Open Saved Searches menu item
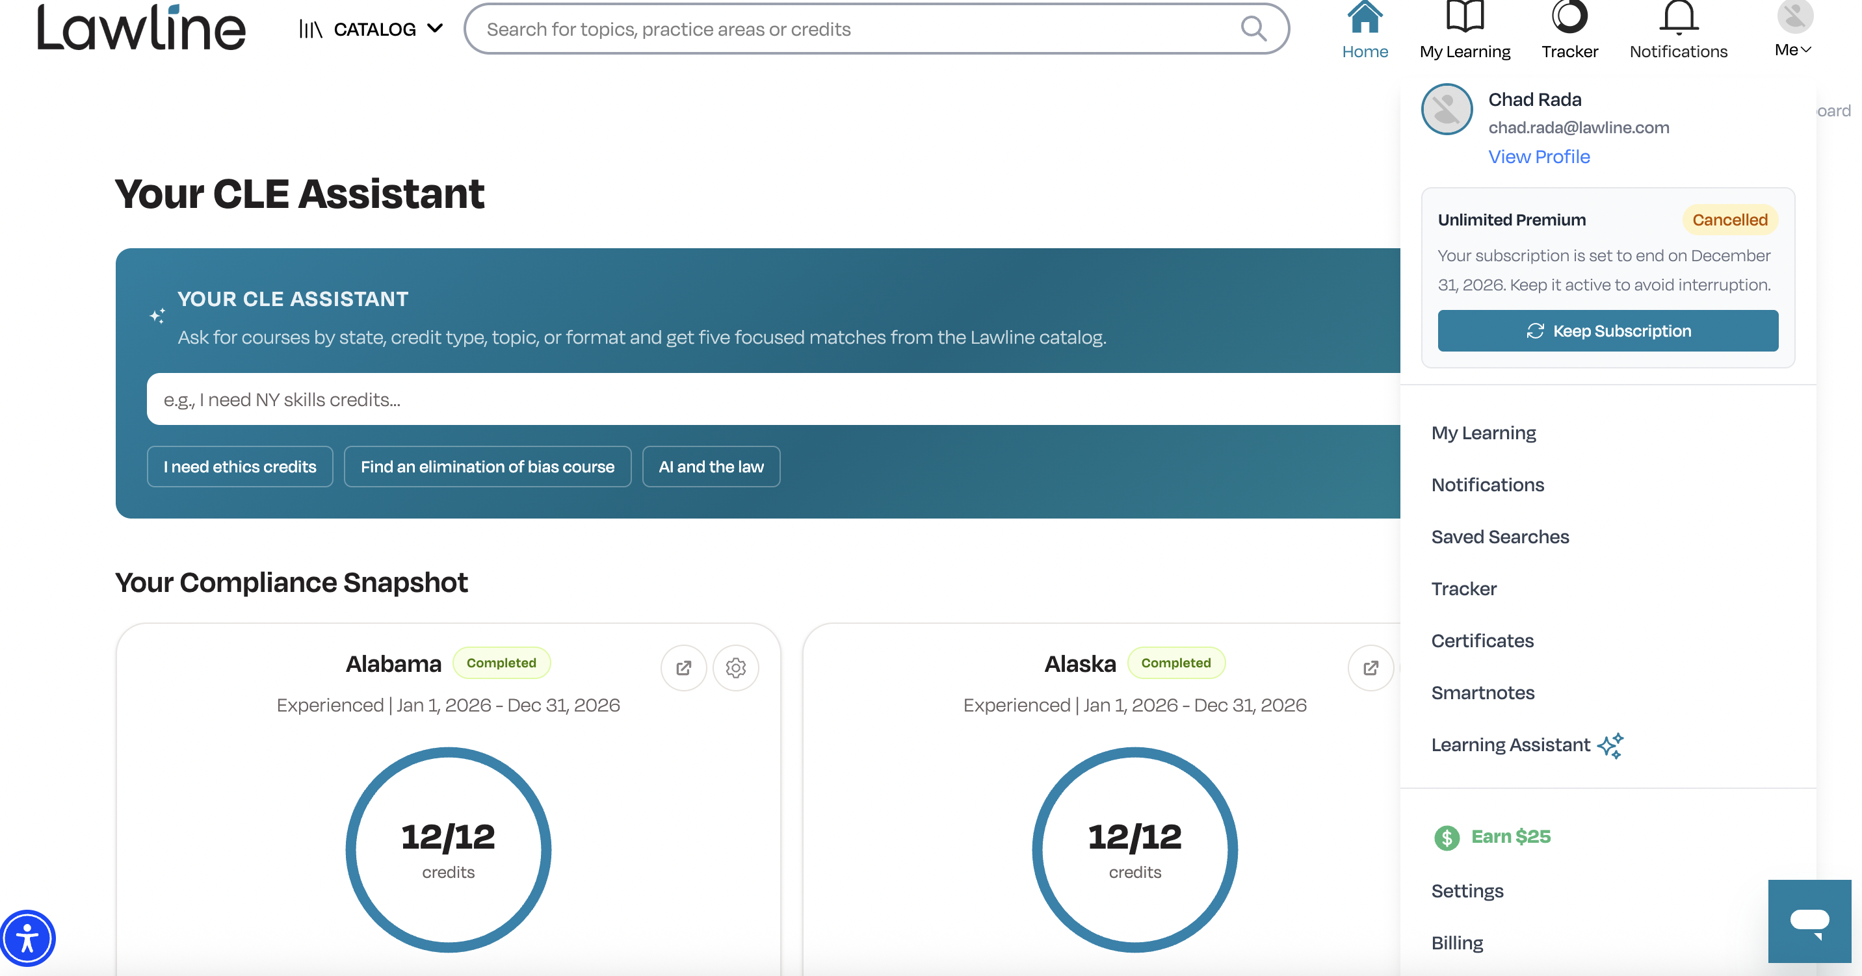This screenshot has width=1862, height=976. [x=1500, y=537]
